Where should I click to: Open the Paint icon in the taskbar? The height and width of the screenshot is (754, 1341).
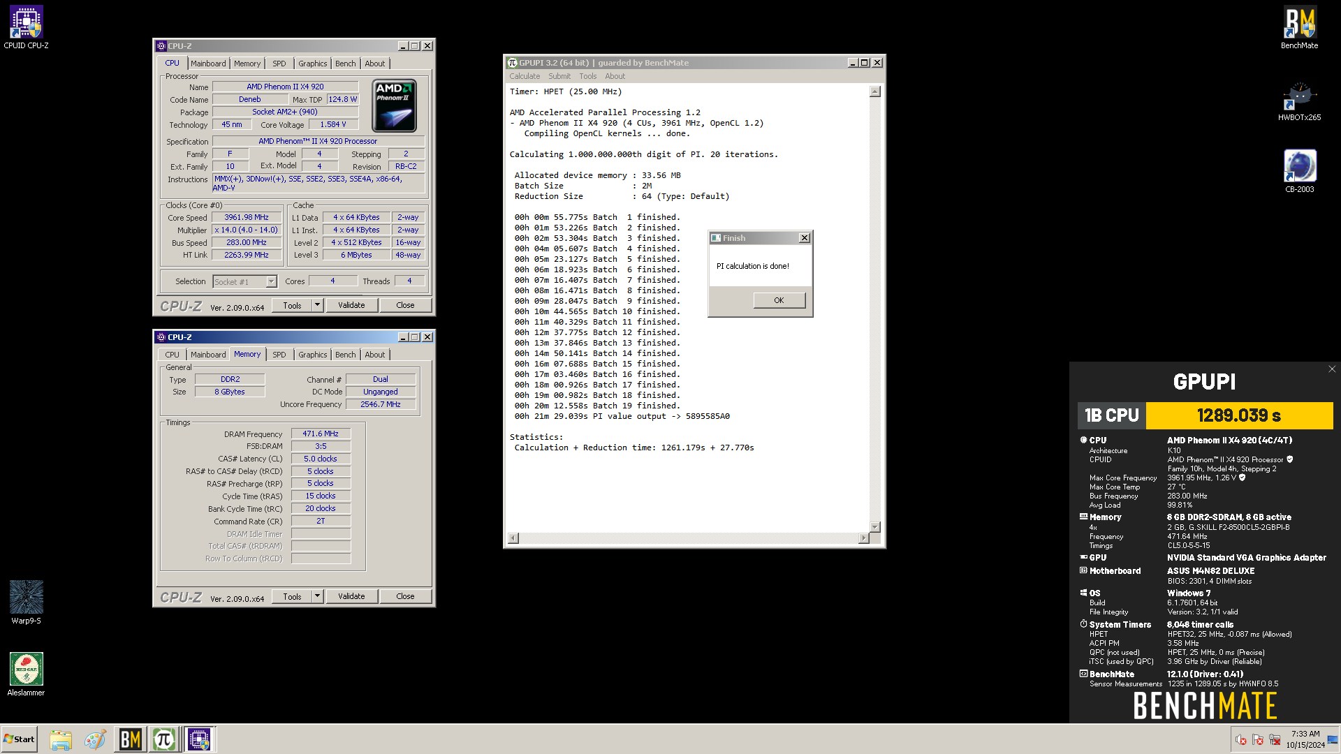[95, 739]
